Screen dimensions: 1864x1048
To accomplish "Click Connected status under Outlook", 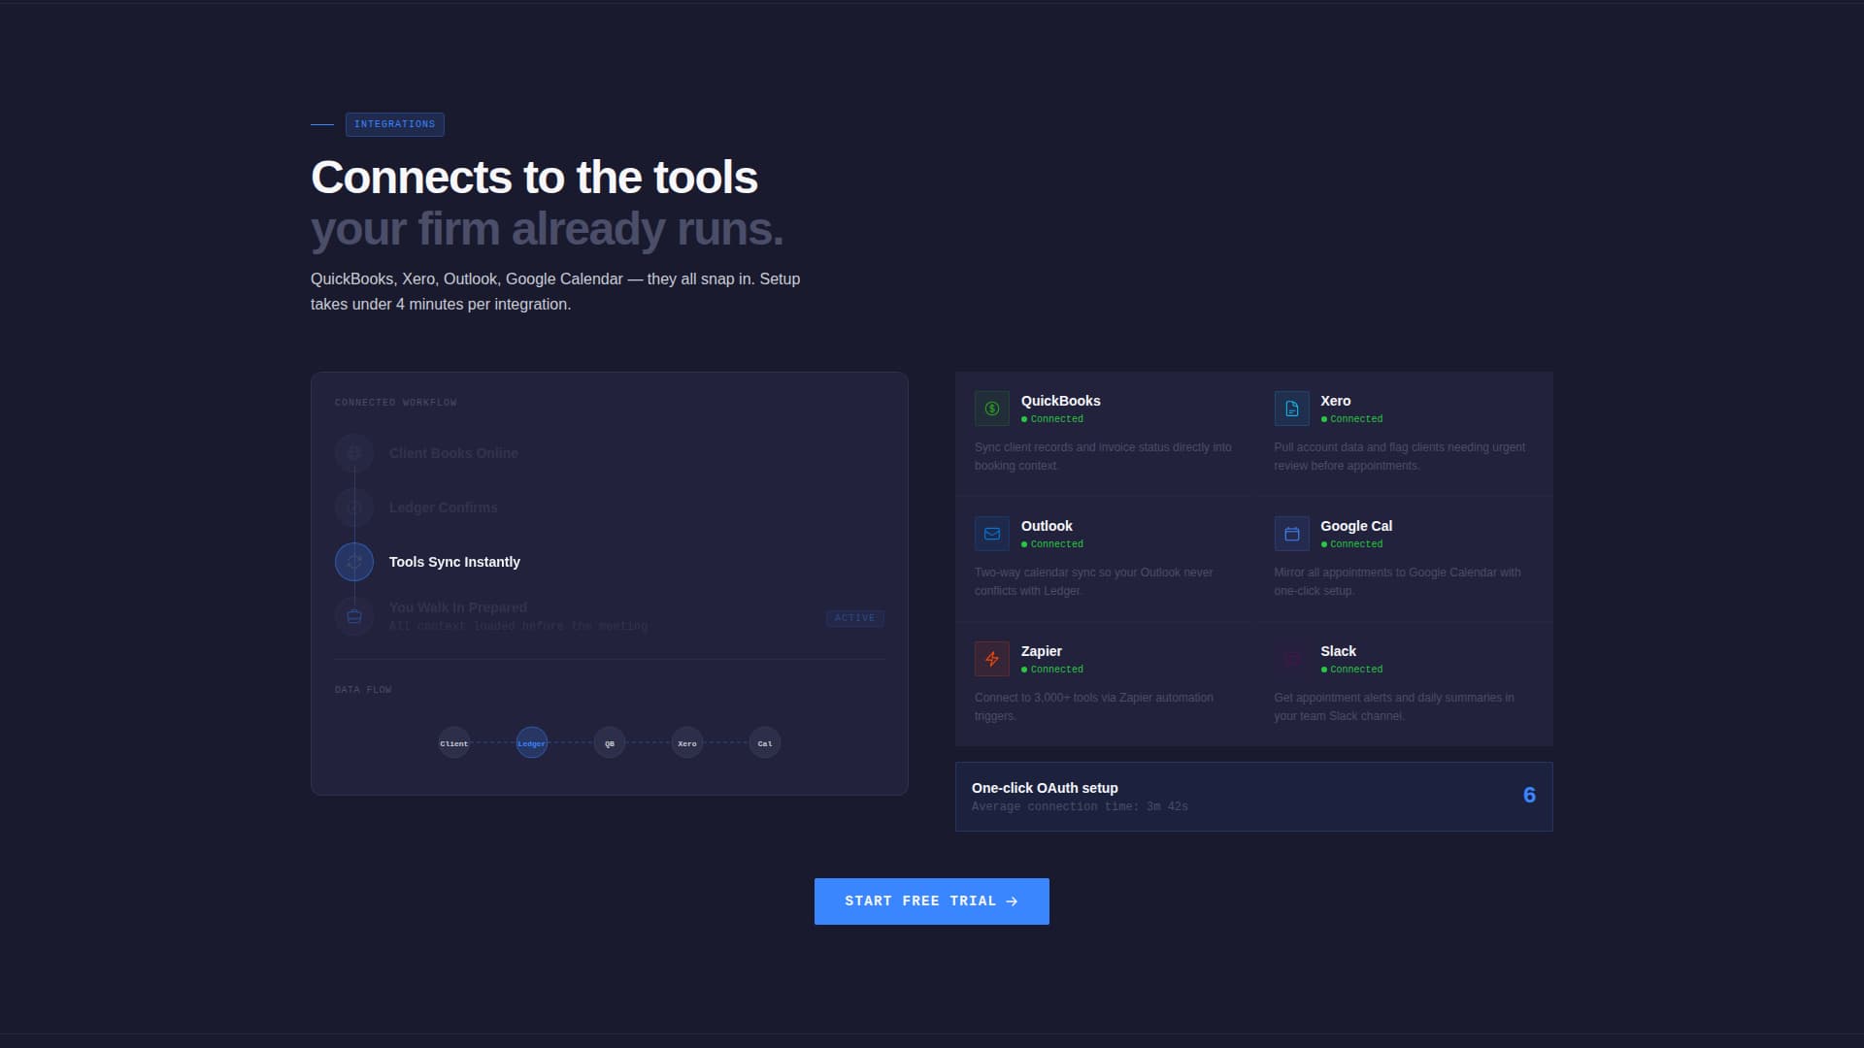I will 1052,544.
